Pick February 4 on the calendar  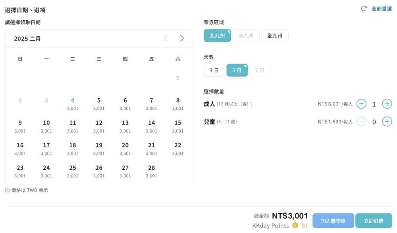point(73,104)
